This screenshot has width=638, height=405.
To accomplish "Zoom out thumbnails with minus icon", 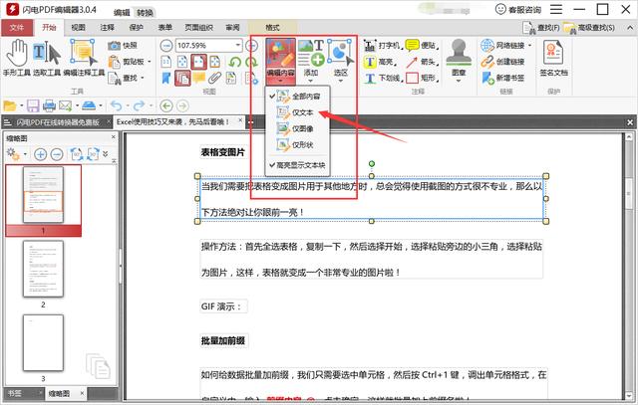I will tap(57, 154).
